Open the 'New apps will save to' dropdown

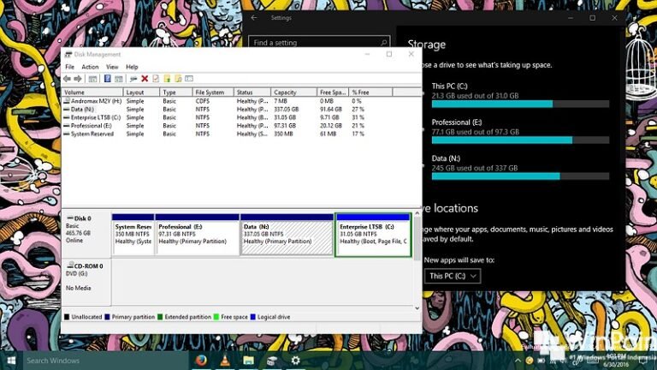[x=453, y=276]
